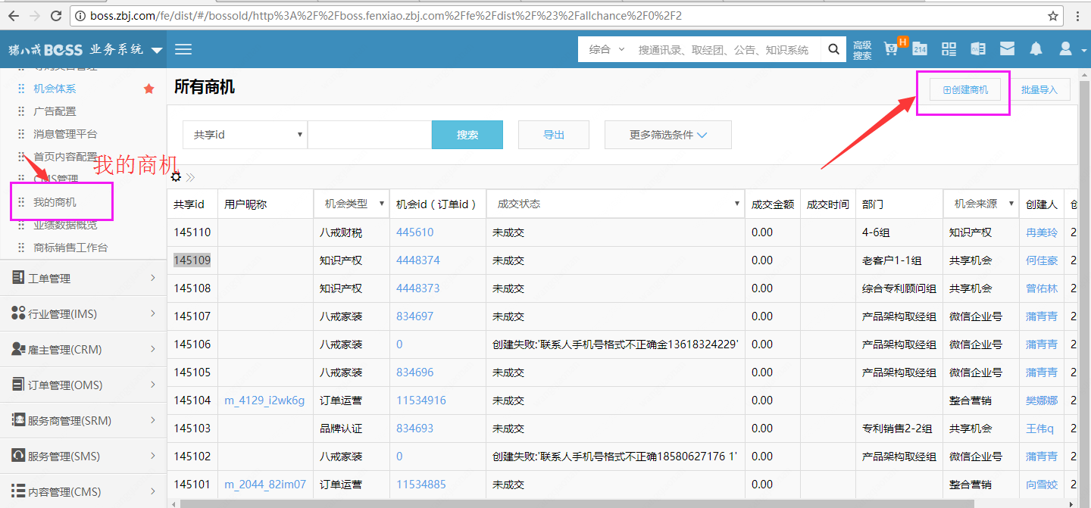Click the double-arrow expand icon by gear
Image resolution: width=1091 pixels, height=508 pixels.
coord(190,177)
